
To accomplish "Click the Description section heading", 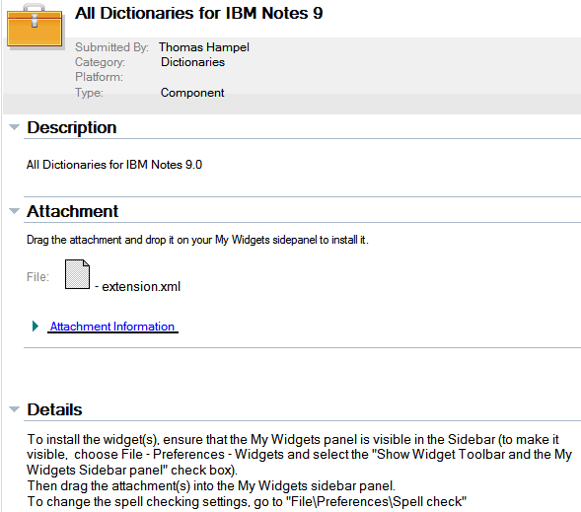I will [x=72, y=127].
